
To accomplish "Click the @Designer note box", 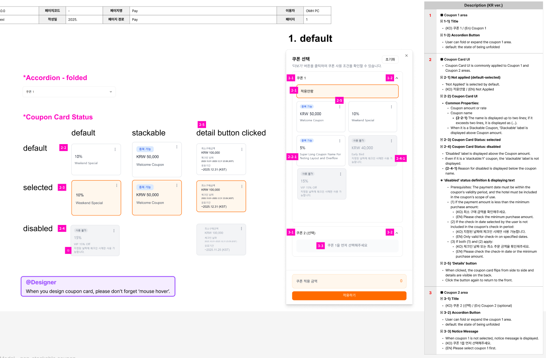I will coord(98,287).
